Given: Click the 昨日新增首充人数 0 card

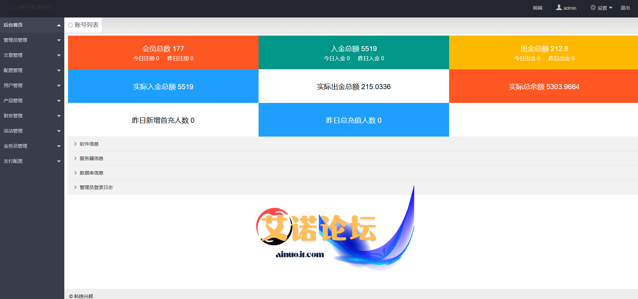Looking at the screenshot, I should [163, 120].
